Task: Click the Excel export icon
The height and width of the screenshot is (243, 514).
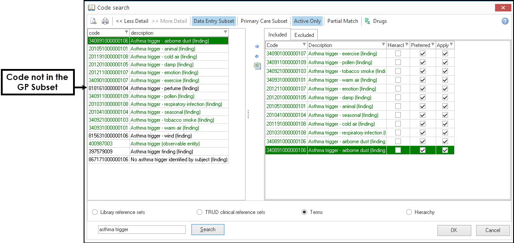Action: (x=257, y=65)
